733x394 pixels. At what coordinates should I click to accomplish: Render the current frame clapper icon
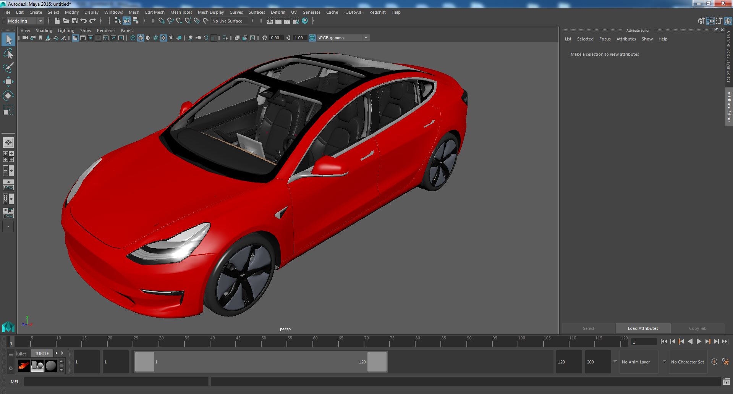pos(278,21)
